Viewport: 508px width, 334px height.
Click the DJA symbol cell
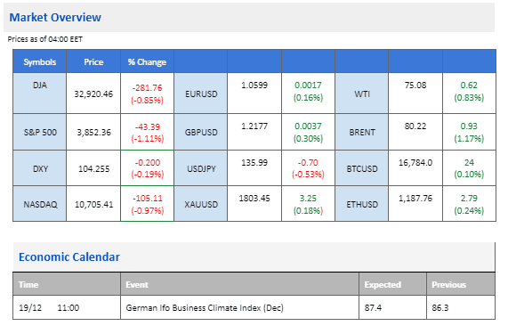(39, 93)
